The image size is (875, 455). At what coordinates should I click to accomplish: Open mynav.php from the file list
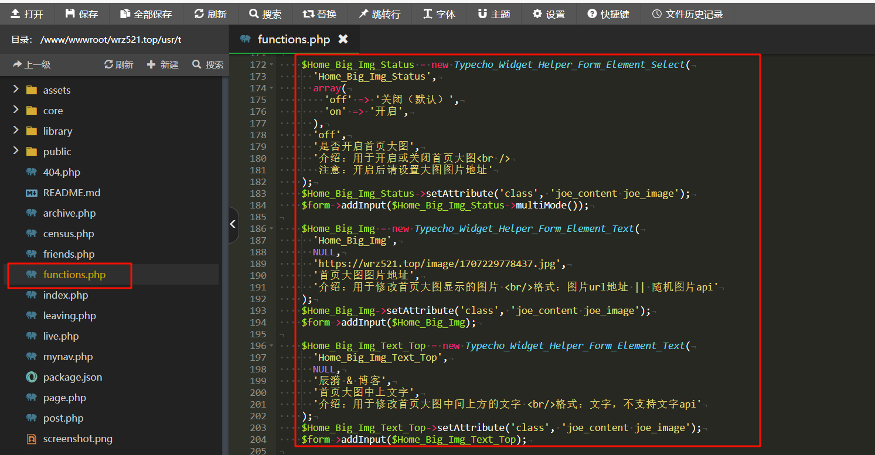[68, 357]
